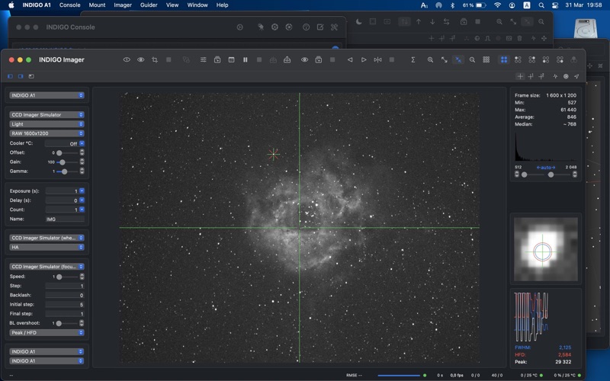
Task: Adjust the Gain slider
Action: [x=62, y=162]
